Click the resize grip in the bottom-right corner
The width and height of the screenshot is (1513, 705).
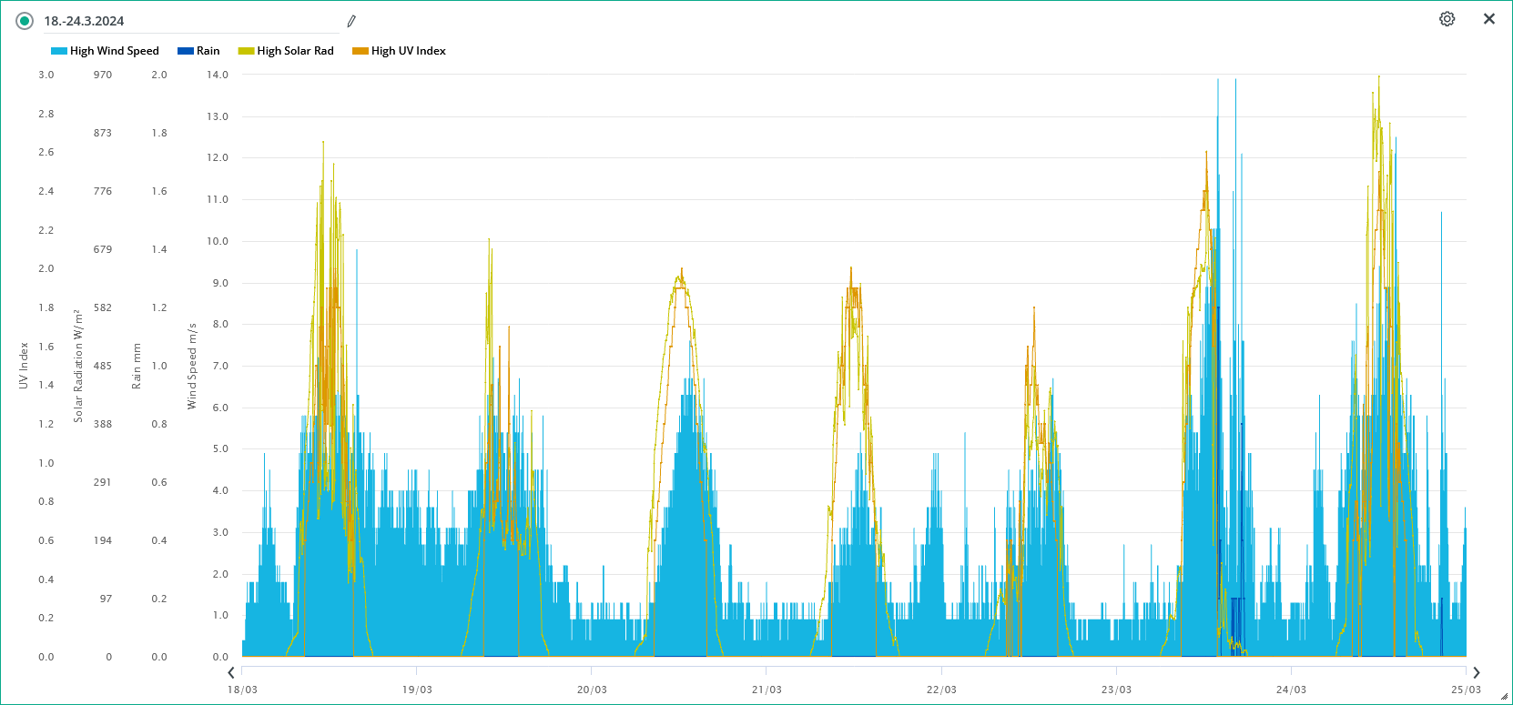pyautogui.click(x=1504, y=696)
